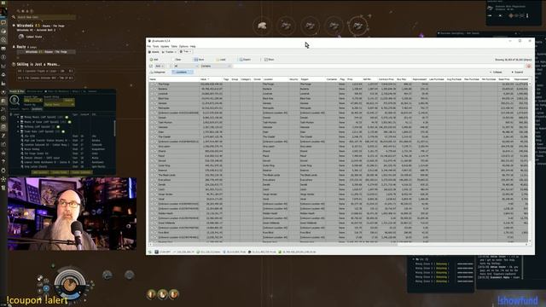Screen dimensions: 546x307
Task: Open the settings gear icon in Neocom
Action: (x=3, y=171)
